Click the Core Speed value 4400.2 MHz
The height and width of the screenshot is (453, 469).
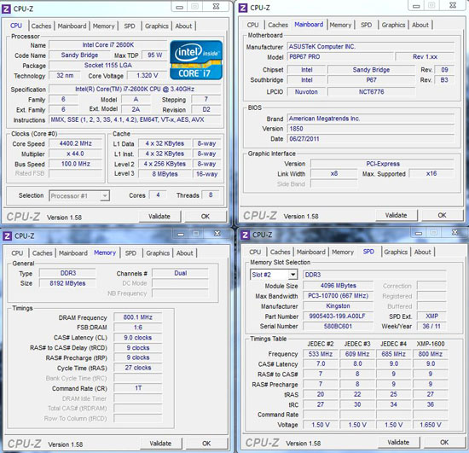point(75,143)
